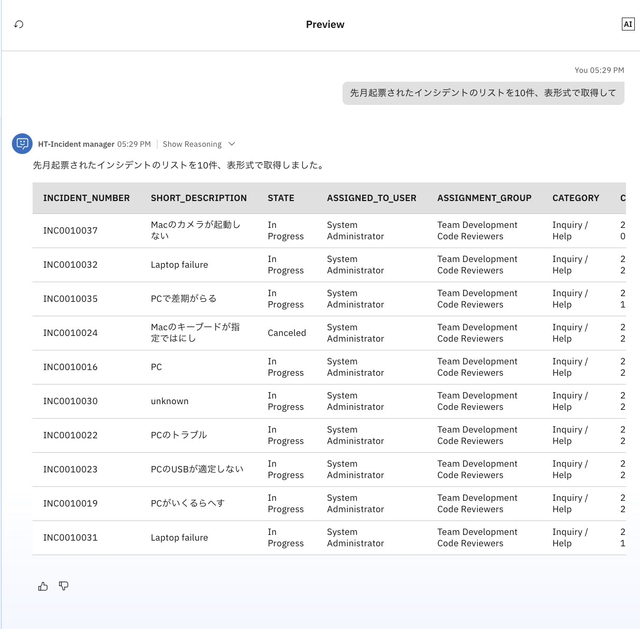640x629 pixels.
Task: Click the user message bubble
Action: click(x=483, y=93)
